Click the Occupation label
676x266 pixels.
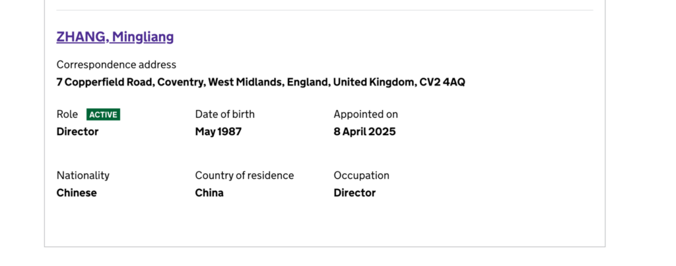361,176
